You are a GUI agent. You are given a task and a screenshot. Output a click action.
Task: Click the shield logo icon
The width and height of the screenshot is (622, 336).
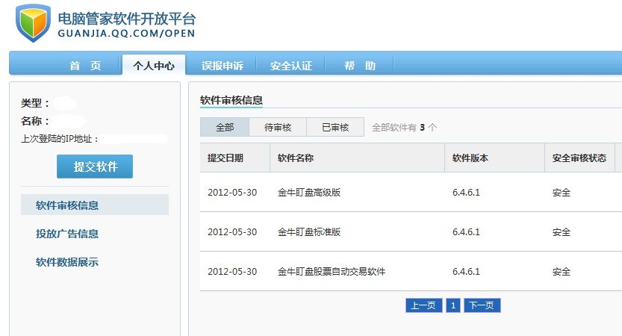click(33, 22)
